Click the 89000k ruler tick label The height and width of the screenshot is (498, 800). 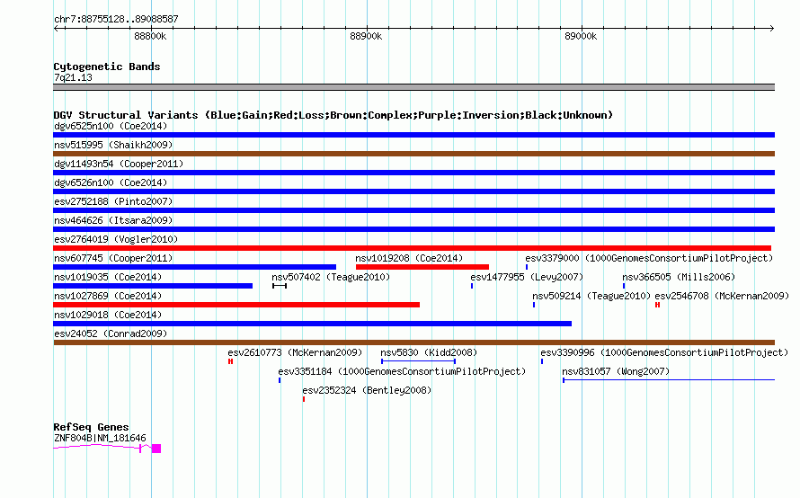[x=581, y=36]
